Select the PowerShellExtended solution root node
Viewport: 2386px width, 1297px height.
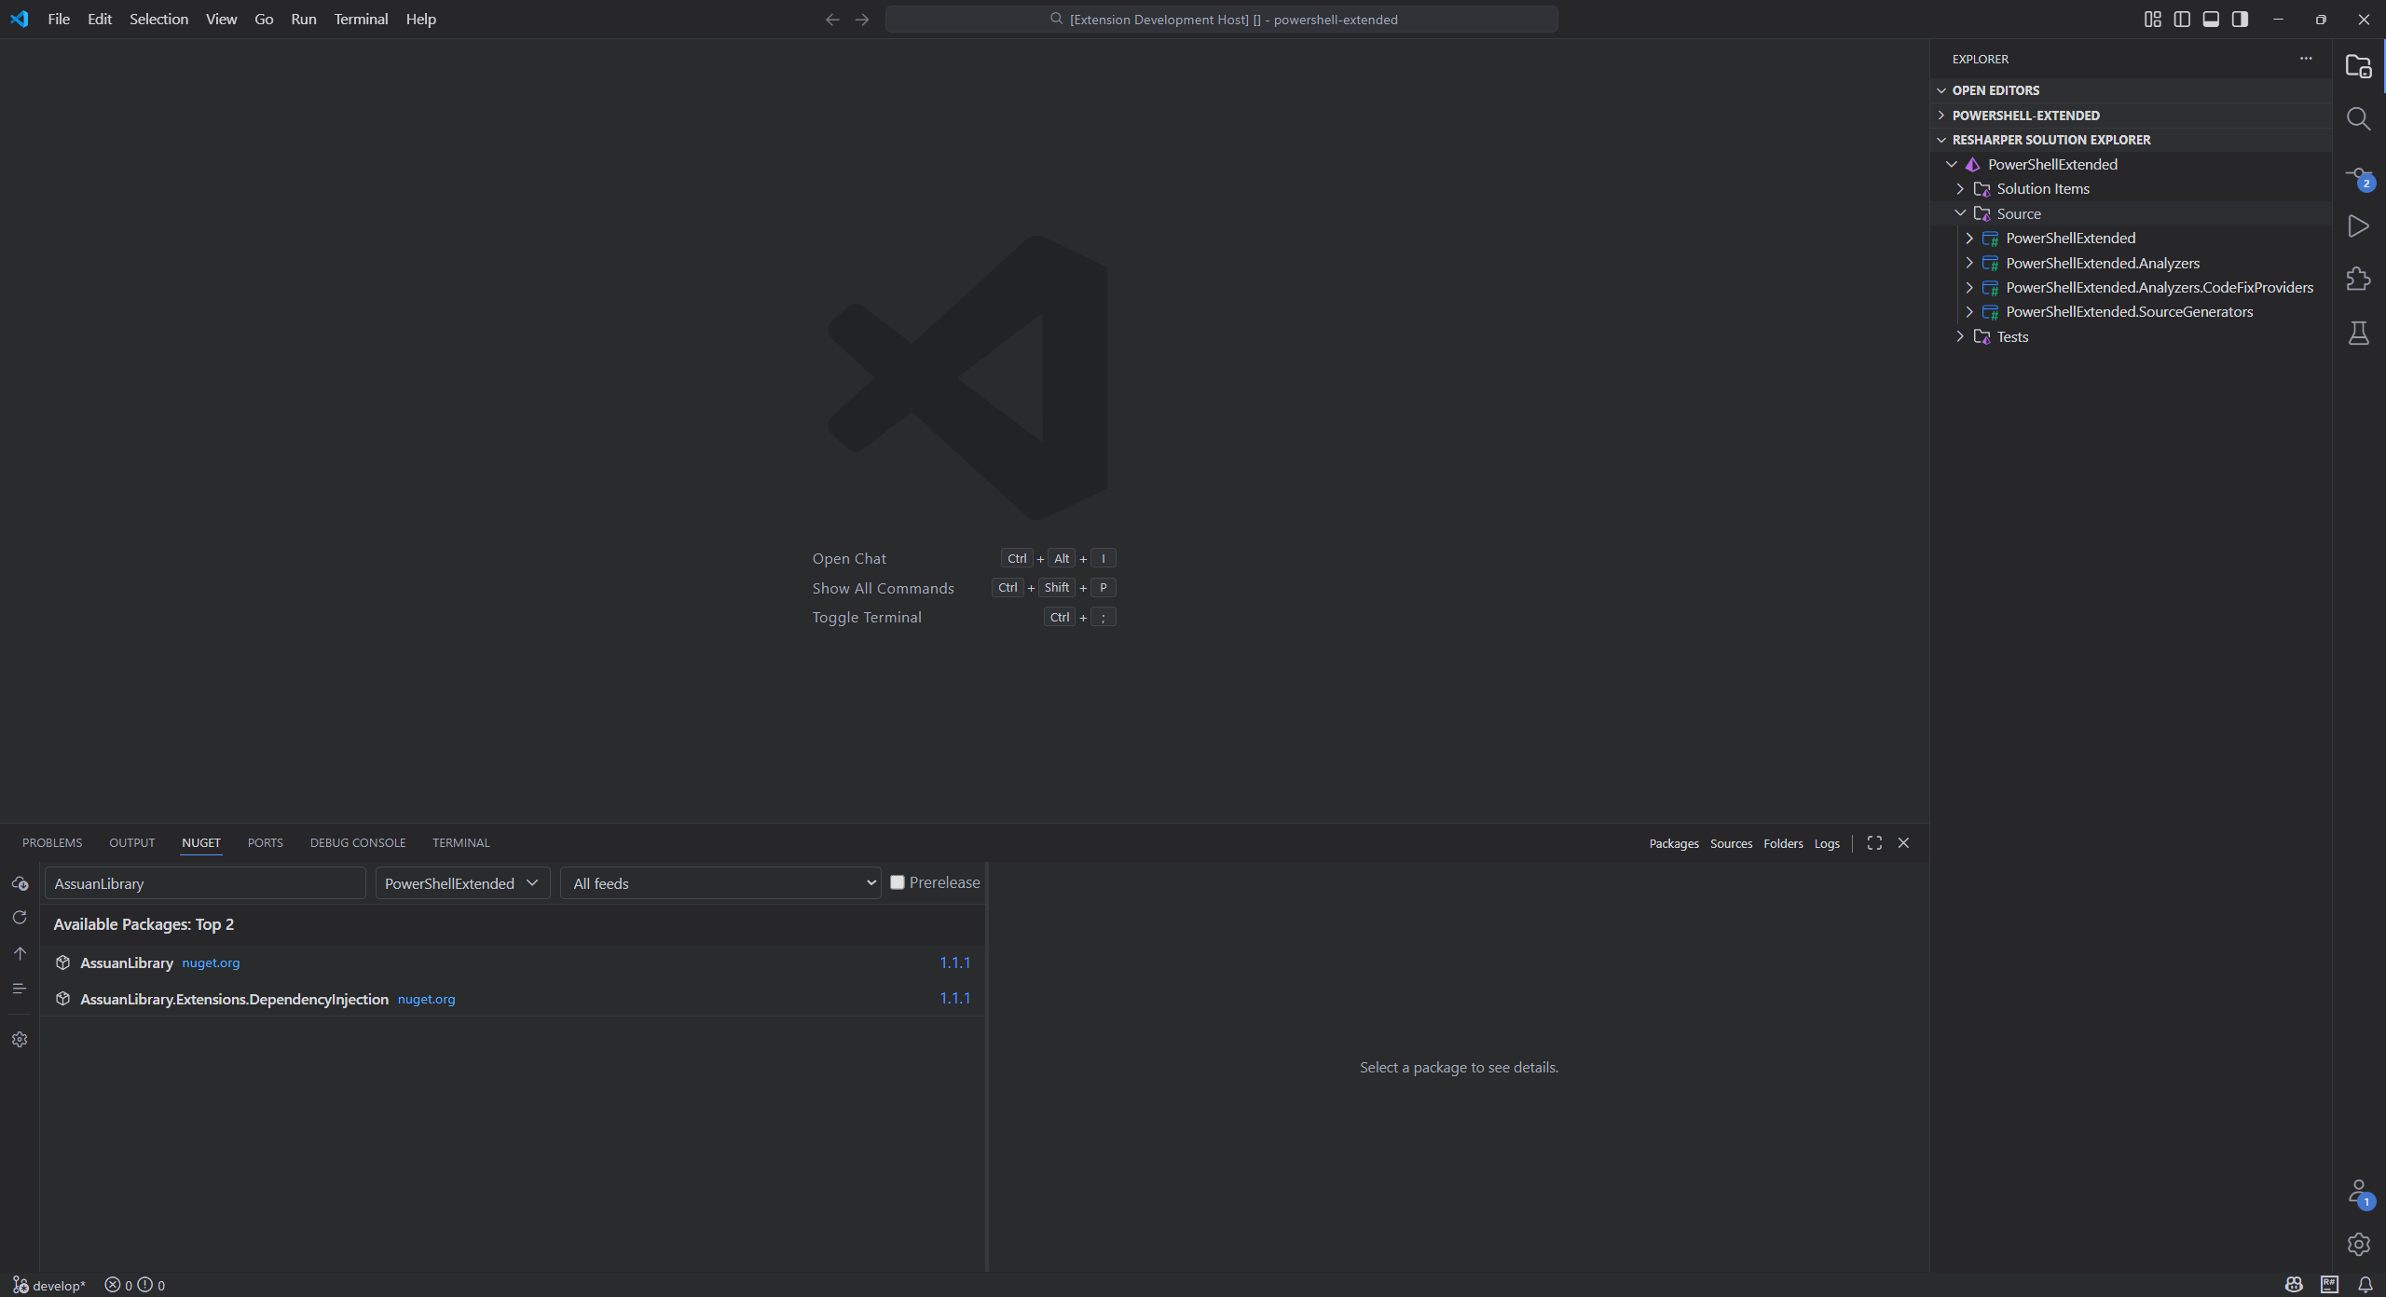(x=2131, y=165)
